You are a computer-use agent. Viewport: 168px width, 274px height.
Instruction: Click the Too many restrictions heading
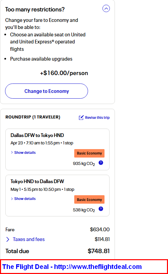point(35,9)
